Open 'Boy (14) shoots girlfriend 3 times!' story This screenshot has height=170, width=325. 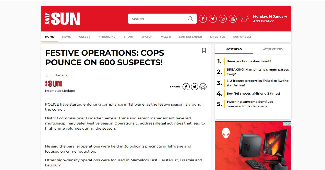pyautogui.click(x=253, y=94)
